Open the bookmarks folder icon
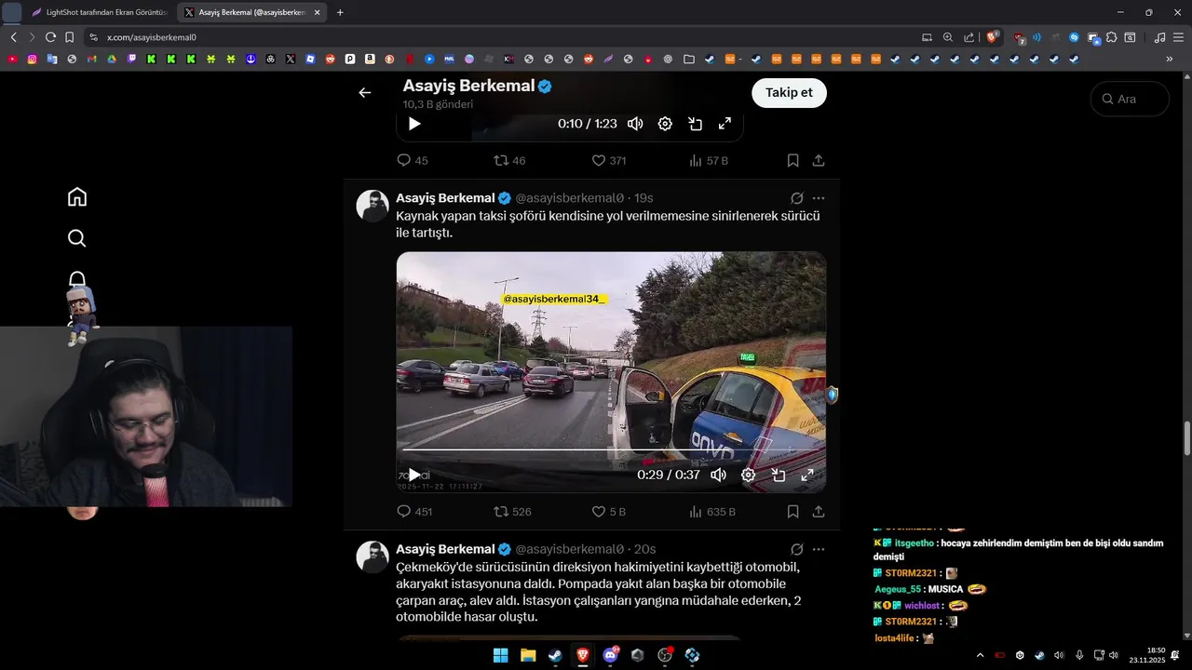The height and width of the screenshot is (670, 1192). coord(689,59)
